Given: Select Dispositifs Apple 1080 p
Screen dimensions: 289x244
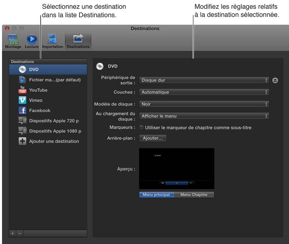Looking at the screenshot, I should [48, 131].
